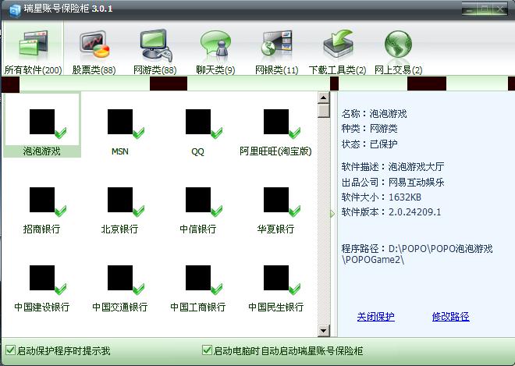Collapse the details panel with the divider arrow
Image resolution: width=515 pixels, height=366 pixels.
[x=332, y=214]
